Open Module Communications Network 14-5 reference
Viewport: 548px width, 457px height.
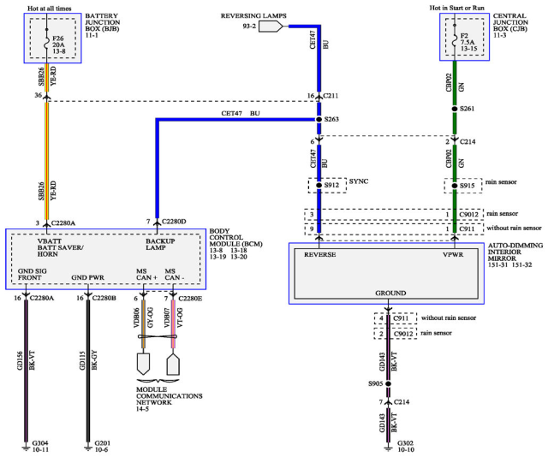click(170, 398)
